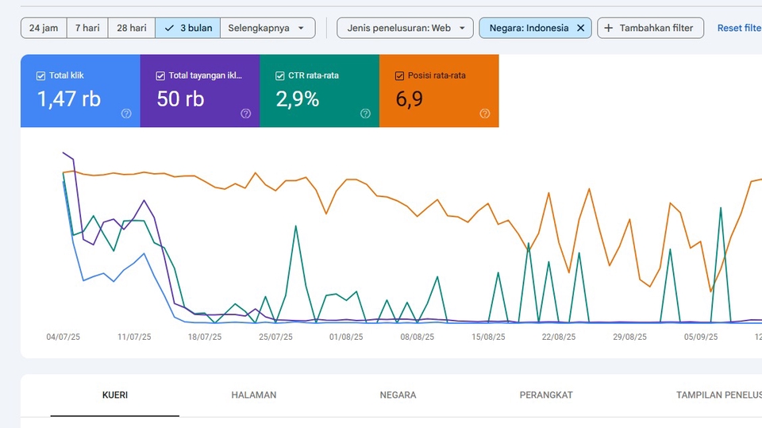Switch to the PERANGKAT tab
Viewport: 762px width, 428px height.
pos(546,395)
